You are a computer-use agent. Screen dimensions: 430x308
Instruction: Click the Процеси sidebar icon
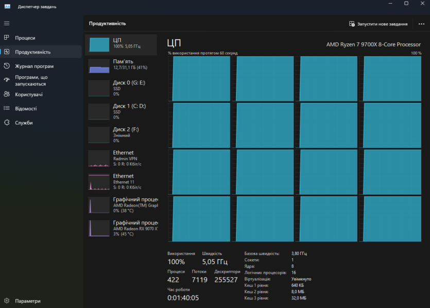pyautogui.click(x=7, y=38)
